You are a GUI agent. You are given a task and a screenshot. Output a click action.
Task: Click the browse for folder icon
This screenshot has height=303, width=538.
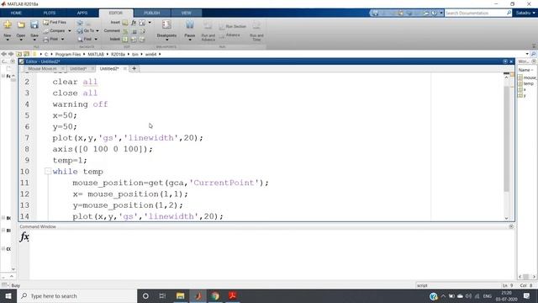(x=26, y=54)
